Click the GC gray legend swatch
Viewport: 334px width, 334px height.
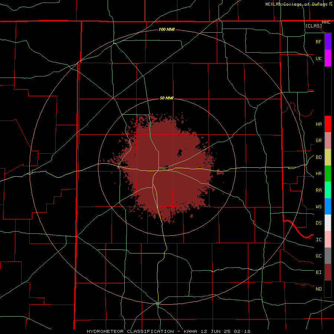pyautogui.click(x=328, y=256)
